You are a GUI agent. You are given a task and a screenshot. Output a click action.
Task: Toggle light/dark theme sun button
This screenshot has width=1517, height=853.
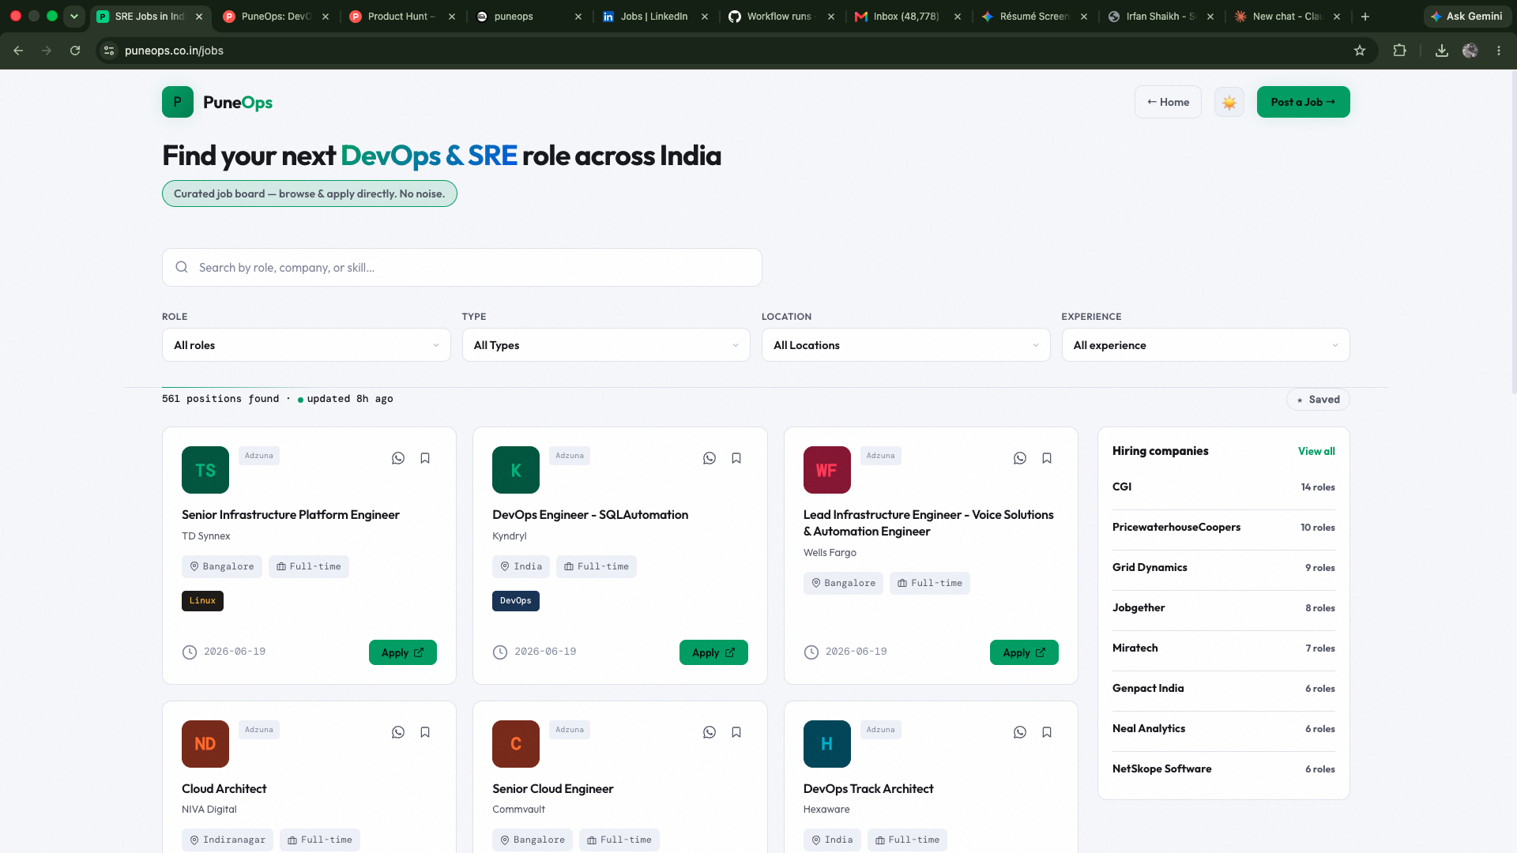click(x=1229, y=102)
